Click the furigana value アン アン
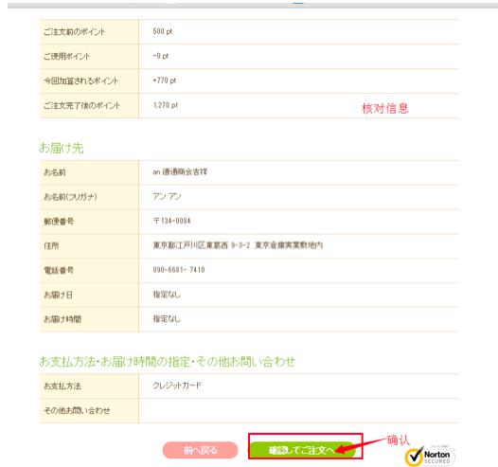 [x=167, y=196]
